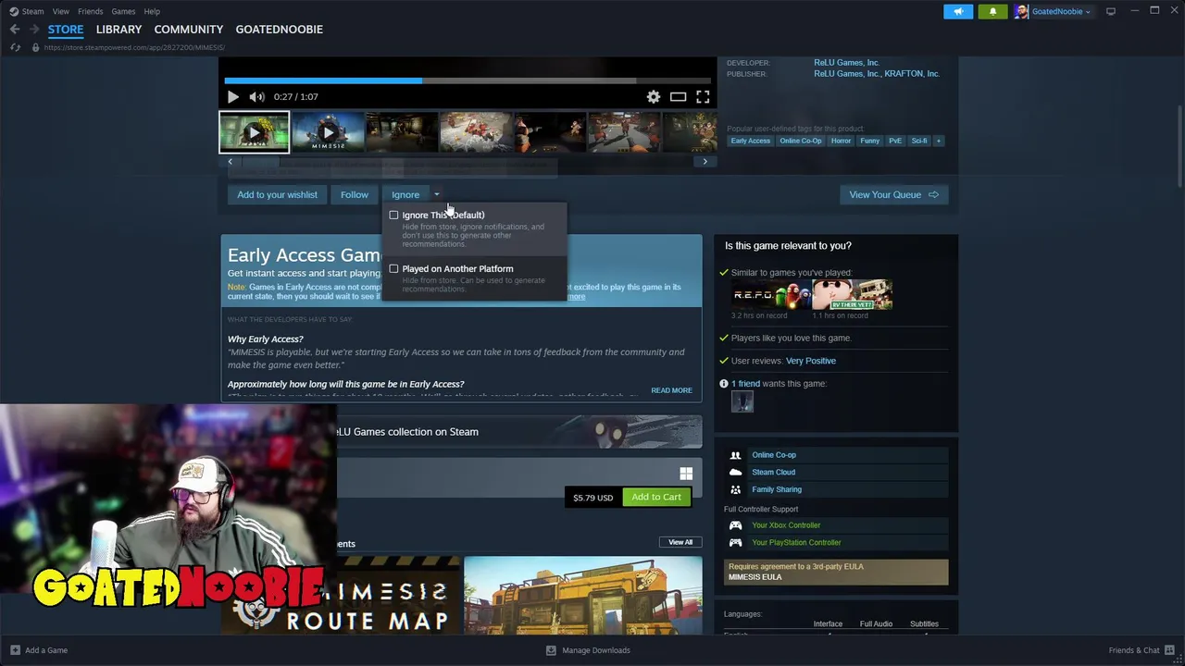Expand the Ignore dropdown arrow
This screenshot has height=666, width=1185.
pyautogui.click(x=437, y=194)
